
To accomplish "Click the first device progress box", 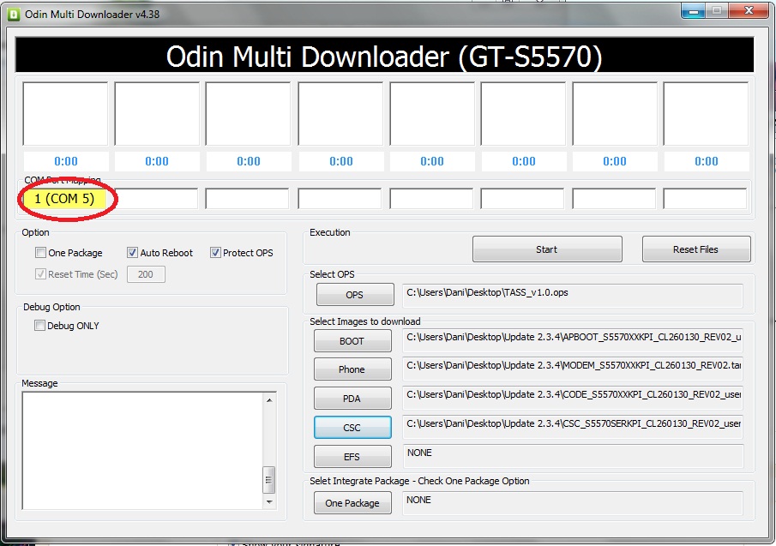I will [65, 114].
